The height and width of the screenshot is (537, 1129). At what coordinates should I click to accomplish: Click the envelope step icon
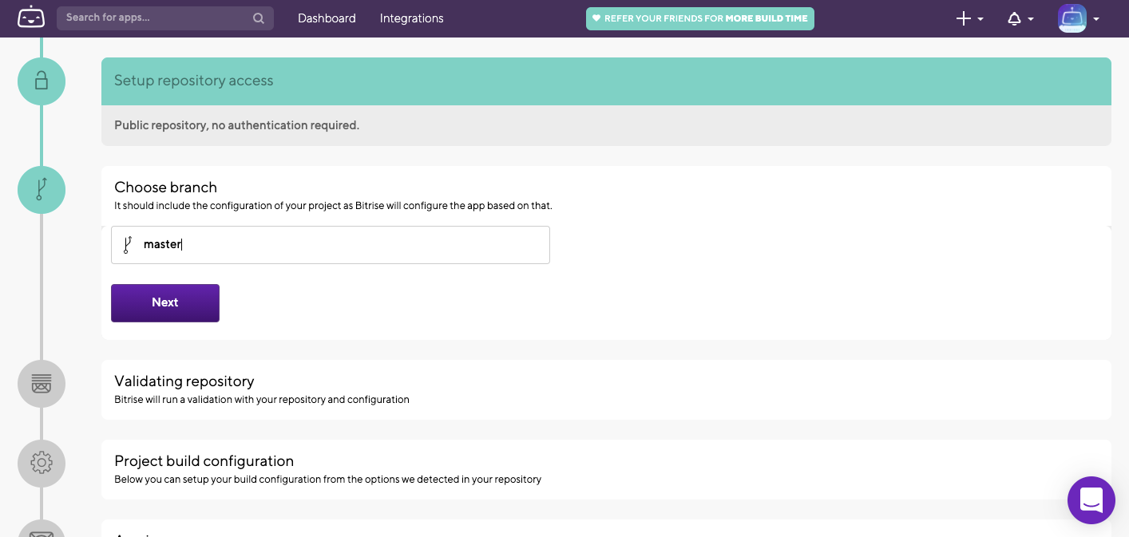tap(42, 529)
